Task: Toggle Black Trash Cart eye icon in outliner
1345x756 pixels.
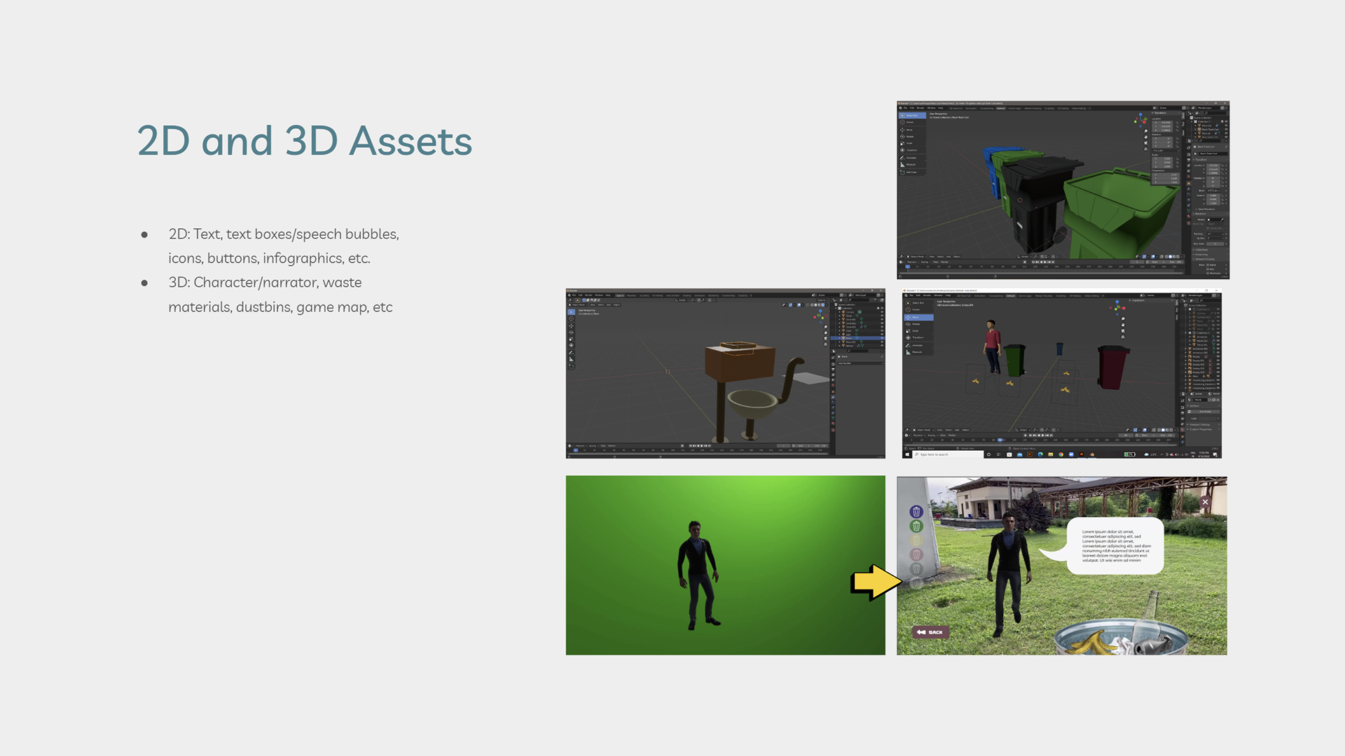Action: [x=1226, y=129]
